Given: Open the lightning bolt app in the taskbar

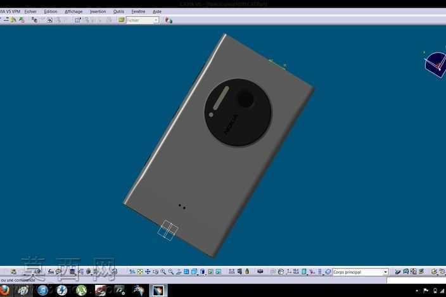Looking at the screenshot, I should tap(61, 291).
